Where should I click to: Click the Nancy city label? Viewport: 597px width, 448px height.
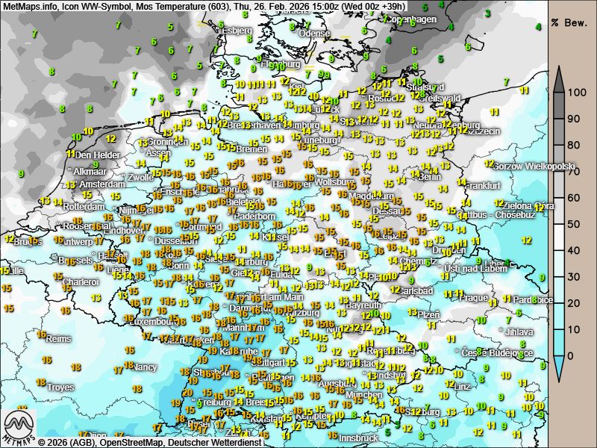pyautogui.click(x=145, y=367)
